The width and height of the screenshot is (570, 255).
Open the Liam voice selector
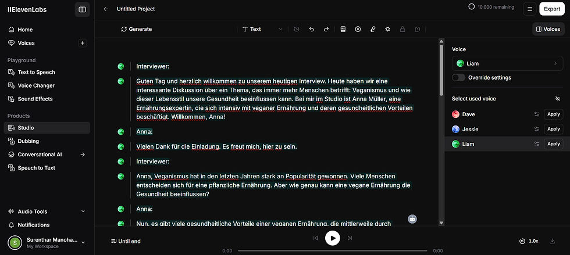(x=507, y=63)
